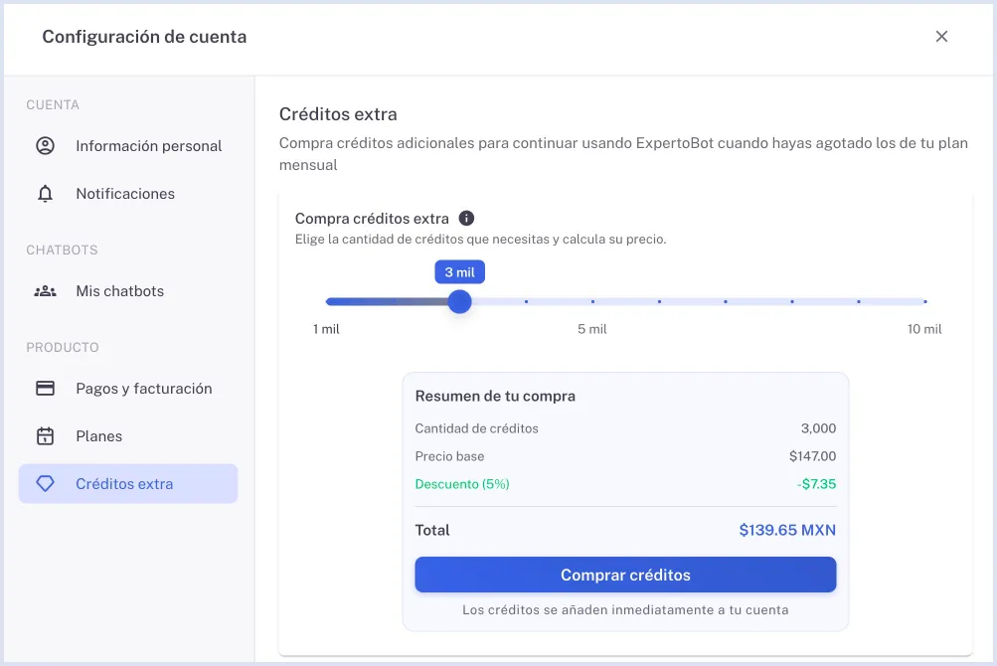Click the 10 mil end of the slider
This screenshot has width=997, height=666.
tap(922, 301)
